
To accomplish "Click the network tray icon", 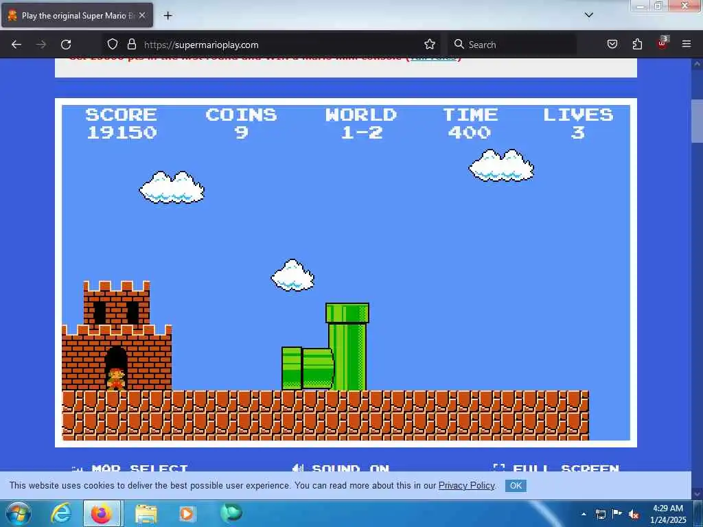I will [601, 514].
